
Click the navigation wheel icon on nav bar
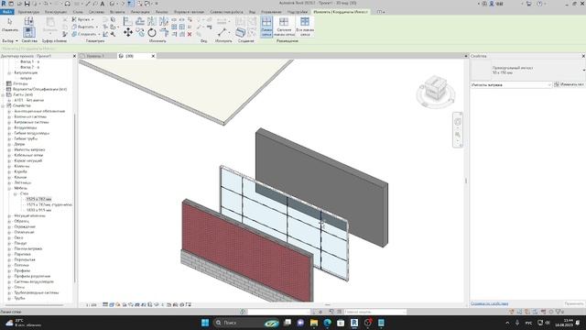(x=458, y=122)
